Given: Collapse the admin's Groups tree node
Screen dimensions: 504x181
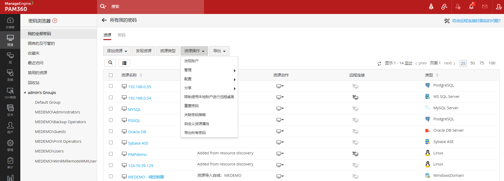Looking at the screenshot, I should [25, 93].
